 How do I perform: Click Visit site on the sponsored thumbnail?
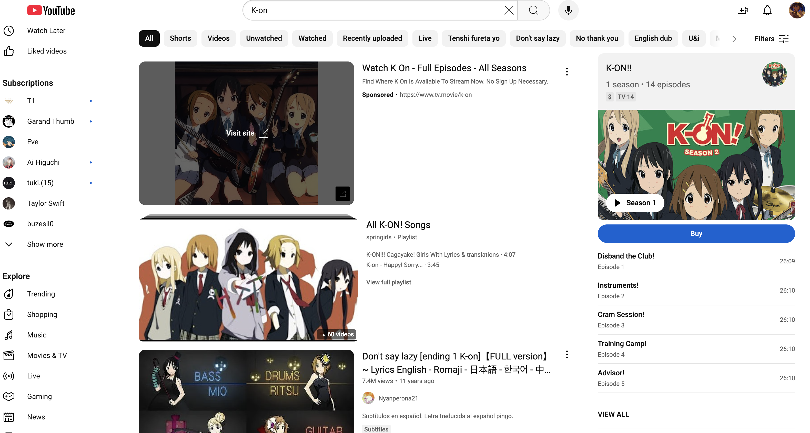[x=247, y=133]
